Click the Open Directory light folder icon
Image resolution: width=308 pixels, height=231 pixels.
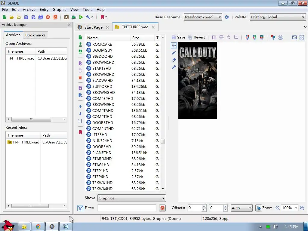(19, 17)
